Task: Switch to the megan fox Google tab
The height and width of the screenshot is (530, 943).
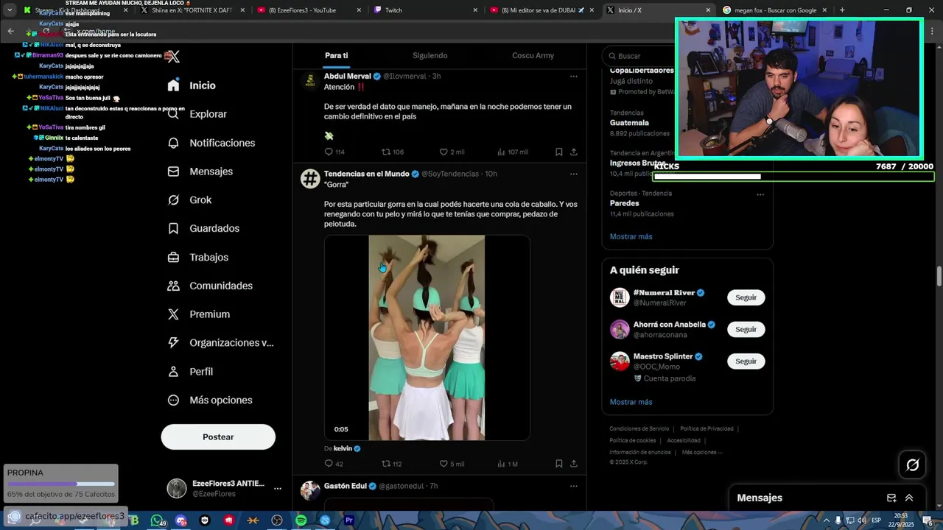Action: tap(774, 10)
